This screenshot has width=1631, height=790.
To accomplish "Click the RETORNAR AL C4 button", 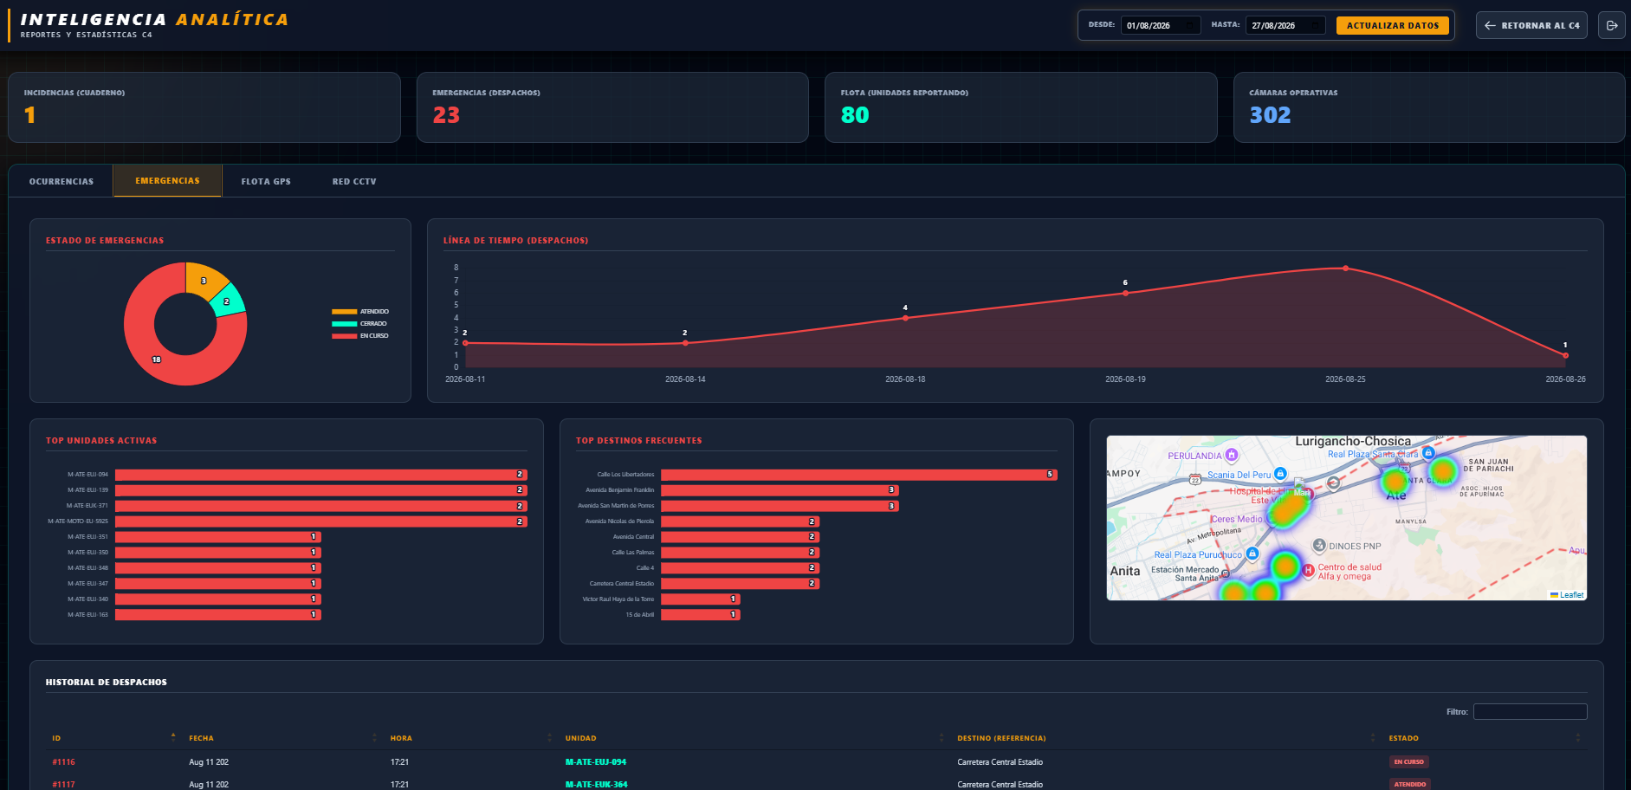I will (1531, 25).
